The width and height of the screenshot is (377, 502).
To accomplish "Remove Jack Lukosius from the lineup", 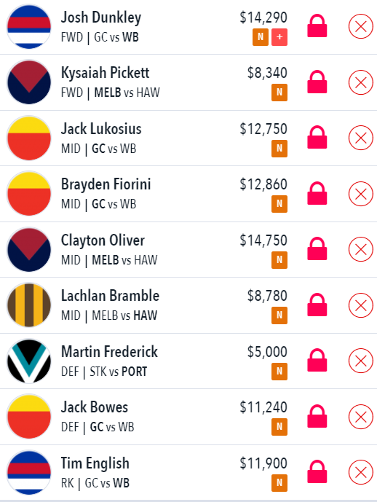I will point(361,138).
